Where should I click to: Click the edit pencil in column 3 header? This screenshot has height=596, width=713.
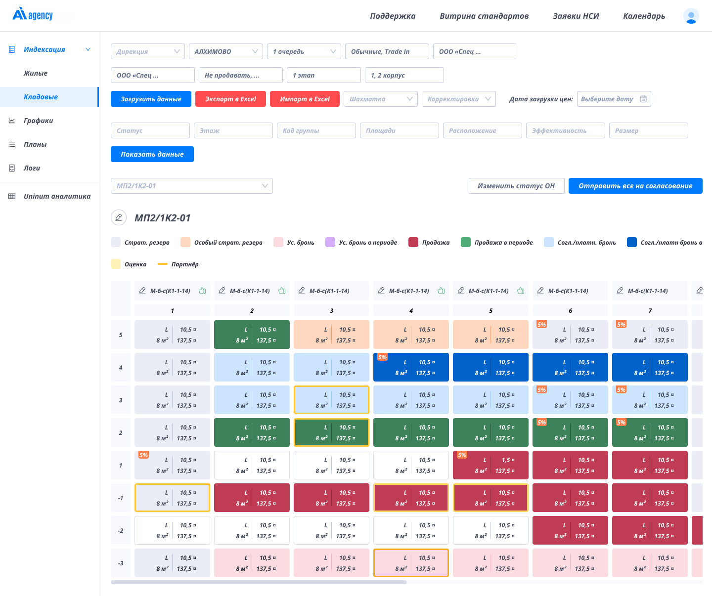click(x=302, y=291)
